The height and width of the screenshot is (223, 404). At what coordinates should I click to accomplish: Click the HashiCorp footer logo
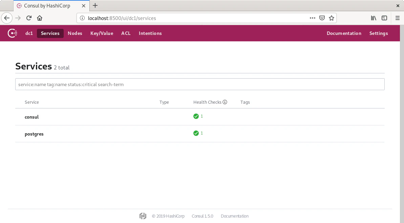143,216
